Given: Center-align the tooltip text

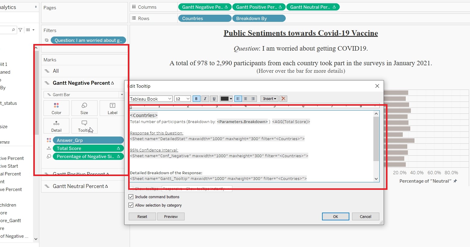Looking at the screenshot, I should click(246, 99).
